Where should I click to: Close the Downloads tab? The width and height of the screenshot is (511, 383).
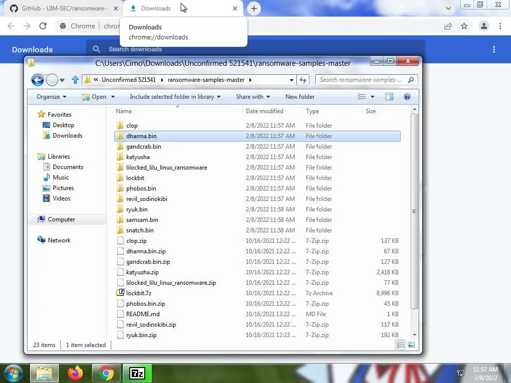[235, 8]
